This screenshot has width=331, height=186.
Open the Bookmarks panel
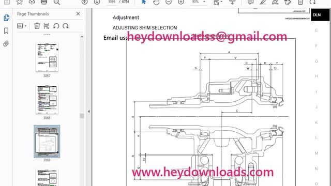point(6,31)
